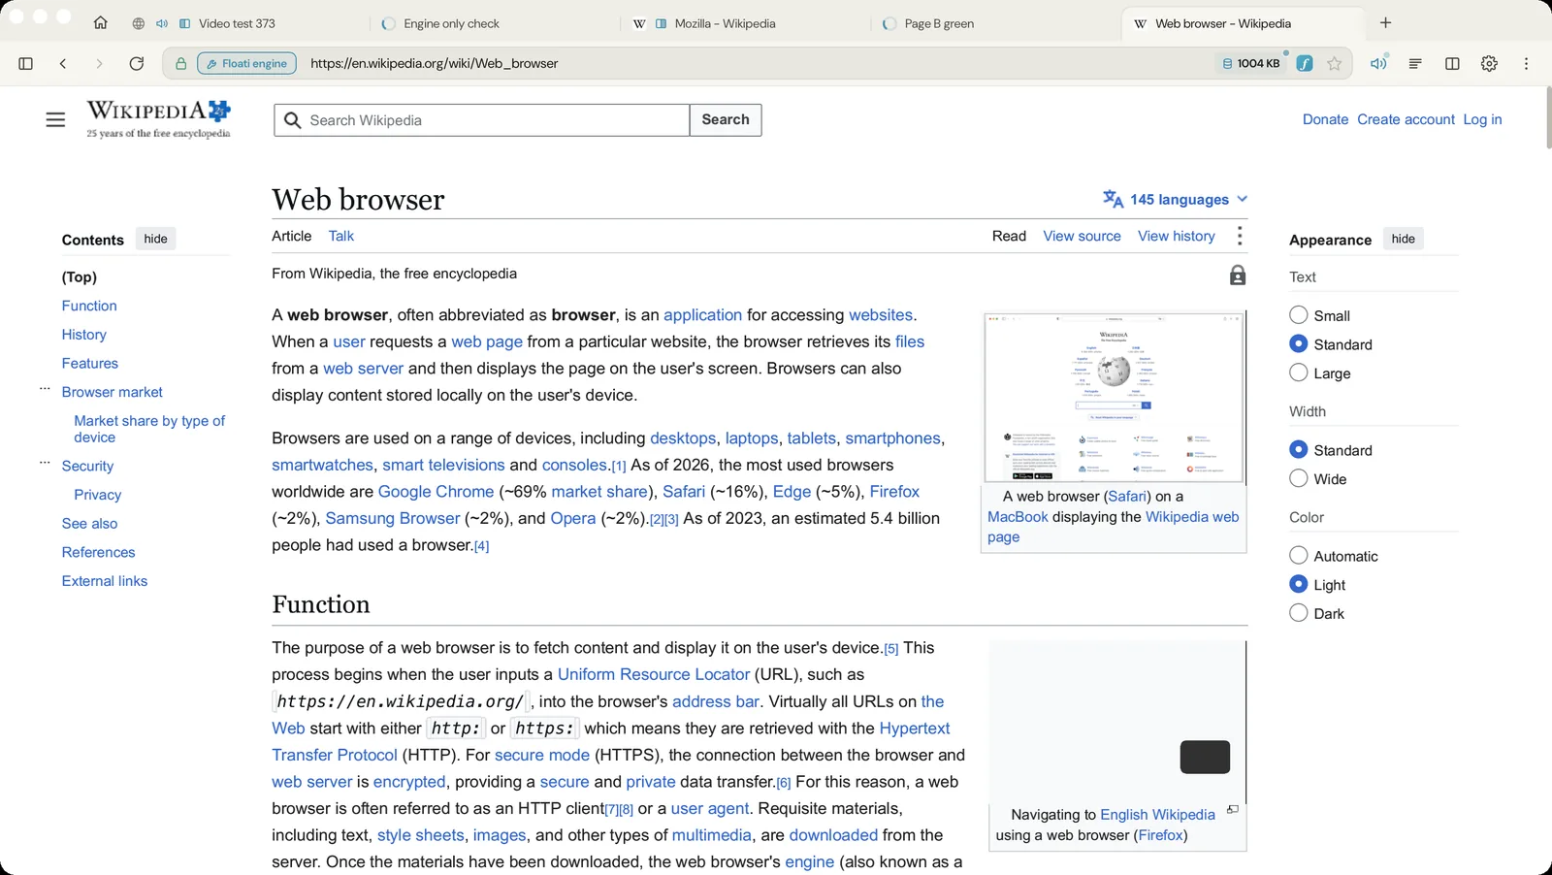The image size is (1552, 875).
Task: Go back with the back arrow
Action: coord(63,63)
